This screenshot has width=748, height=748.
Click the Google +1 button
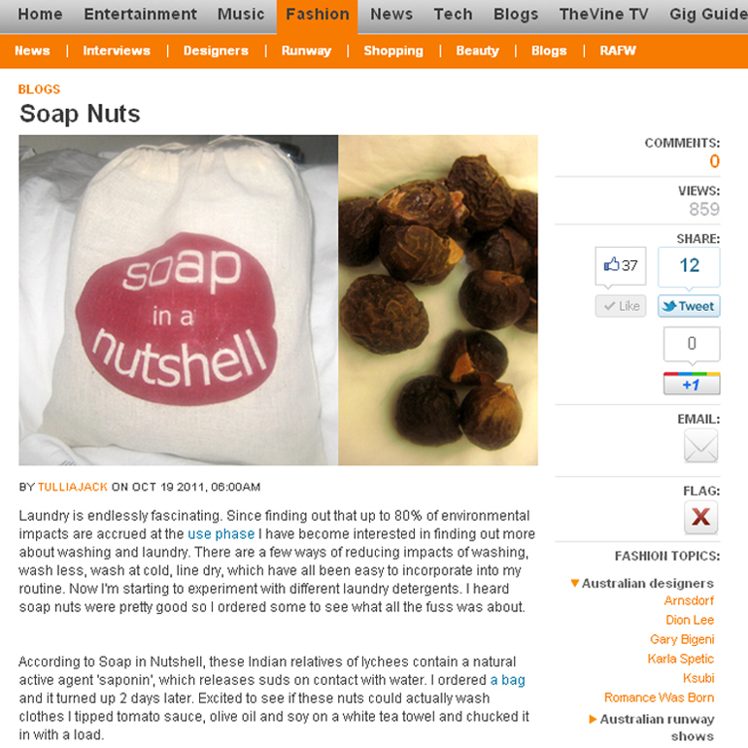[692, 384]
